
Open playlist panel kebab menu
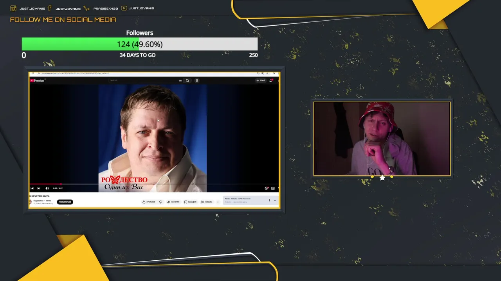269,200
